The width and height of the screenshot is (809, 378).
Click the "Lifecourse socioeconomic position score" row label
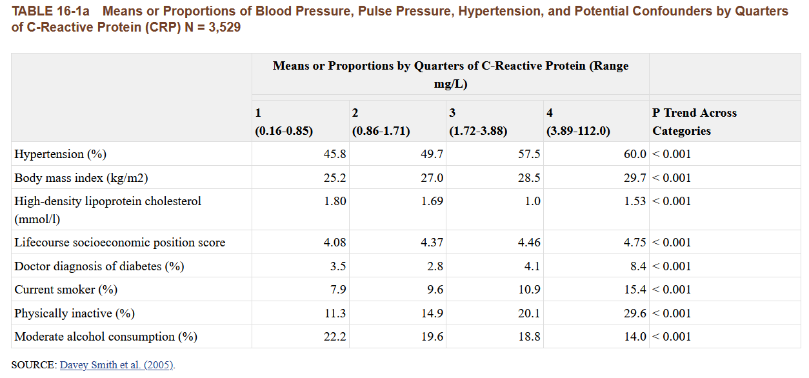(120, 243)
